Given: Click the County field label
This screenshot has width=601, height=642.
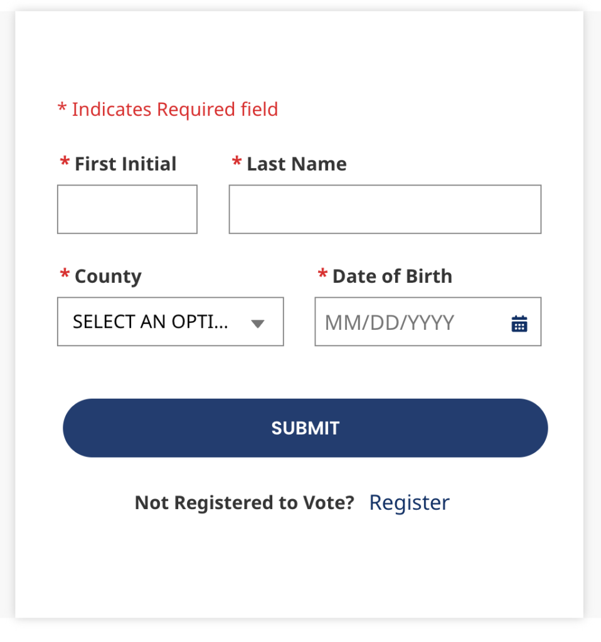Looking at the screenshot, I should (108, 276).
